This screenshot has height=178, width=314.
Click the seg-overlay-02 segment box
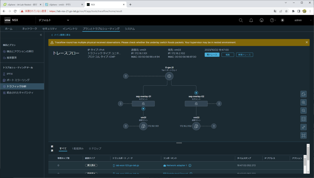point(196,104)
